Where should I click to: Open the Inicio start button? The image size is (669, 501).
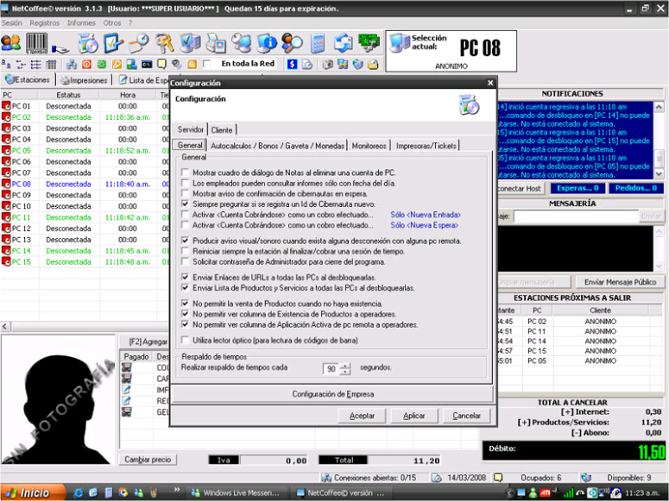point(33,492)
